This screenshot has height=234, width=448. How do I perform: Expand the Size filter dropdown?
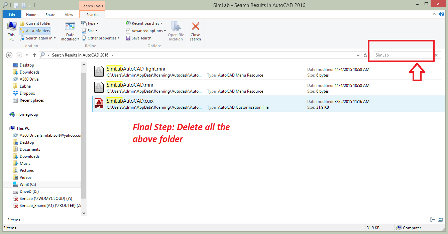click(x=90, y=31)
